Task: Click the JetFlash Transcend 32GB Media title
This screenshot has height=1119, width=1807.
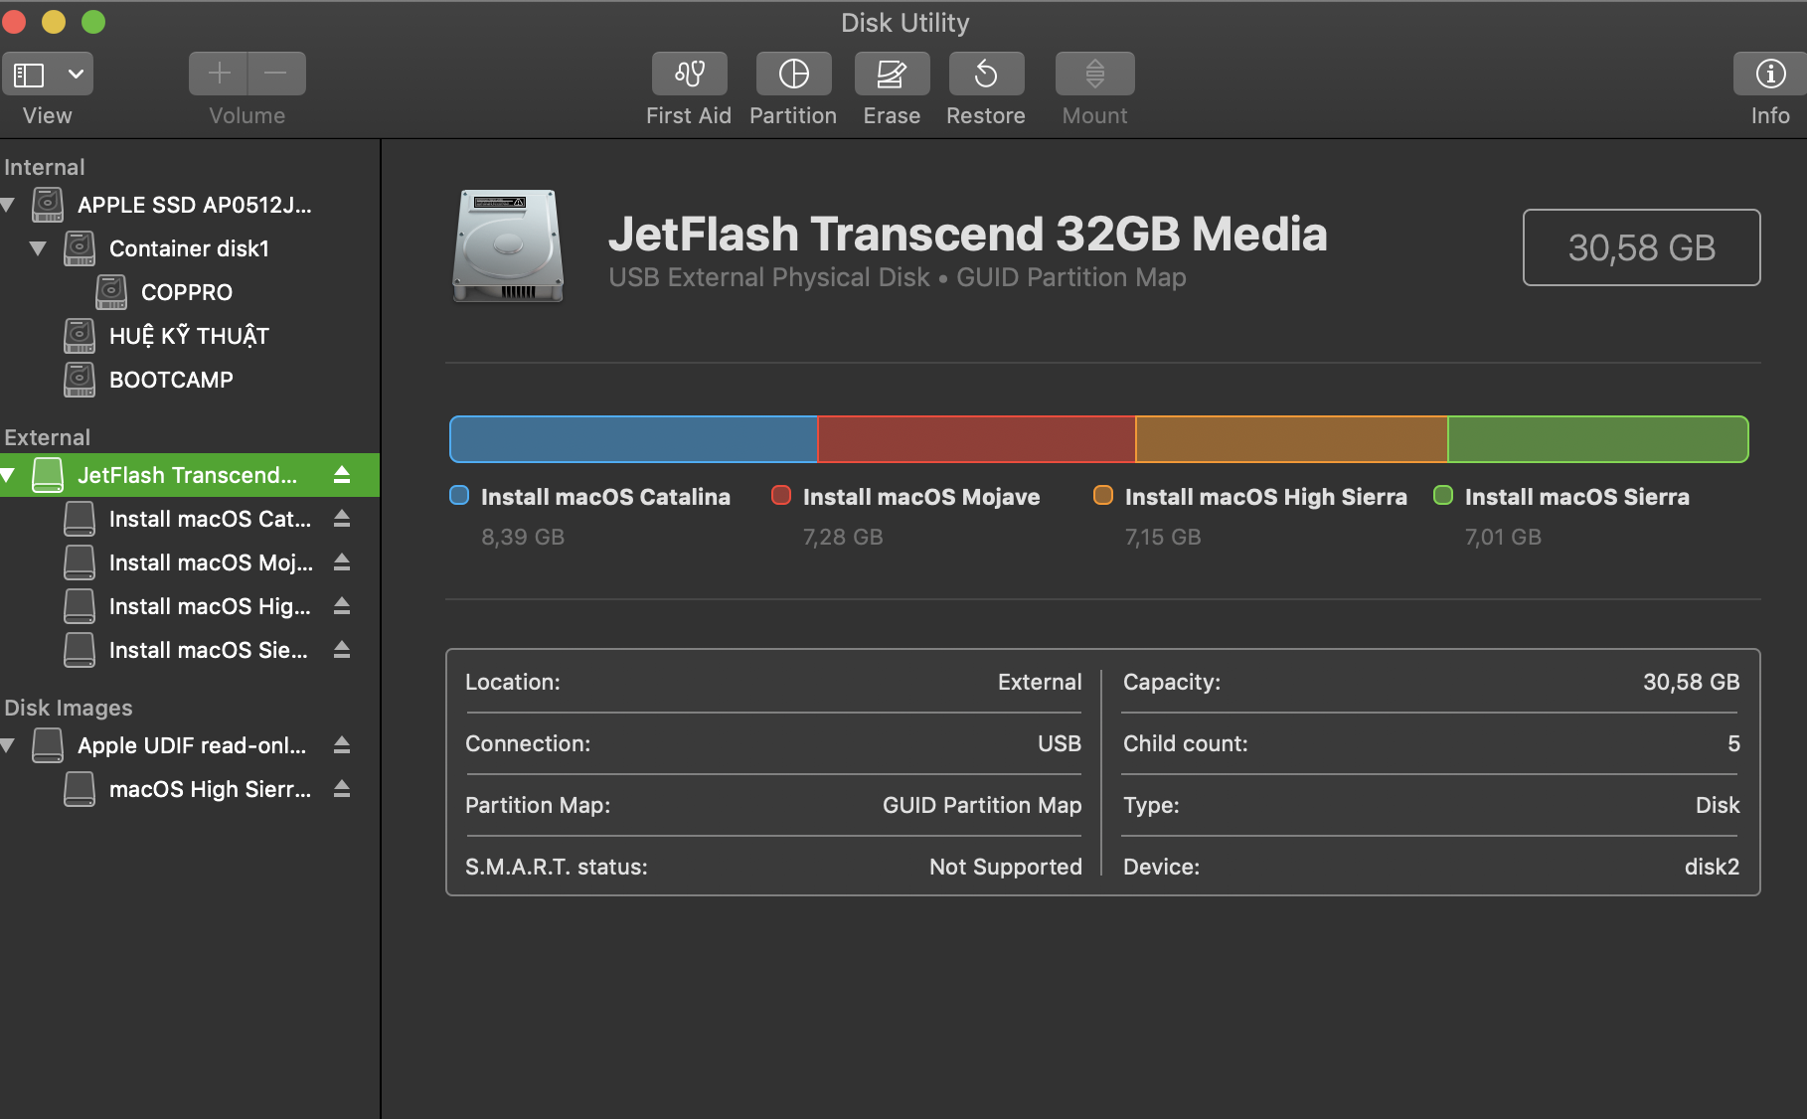Action: click(x=967, y=235)
